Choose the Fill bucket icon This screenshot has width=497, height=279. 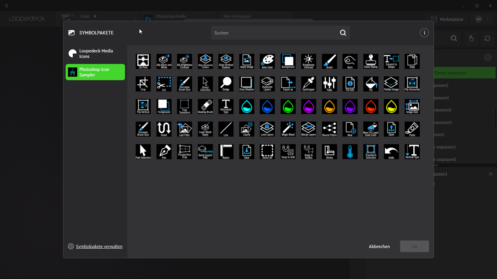click(x=371, y=84)
